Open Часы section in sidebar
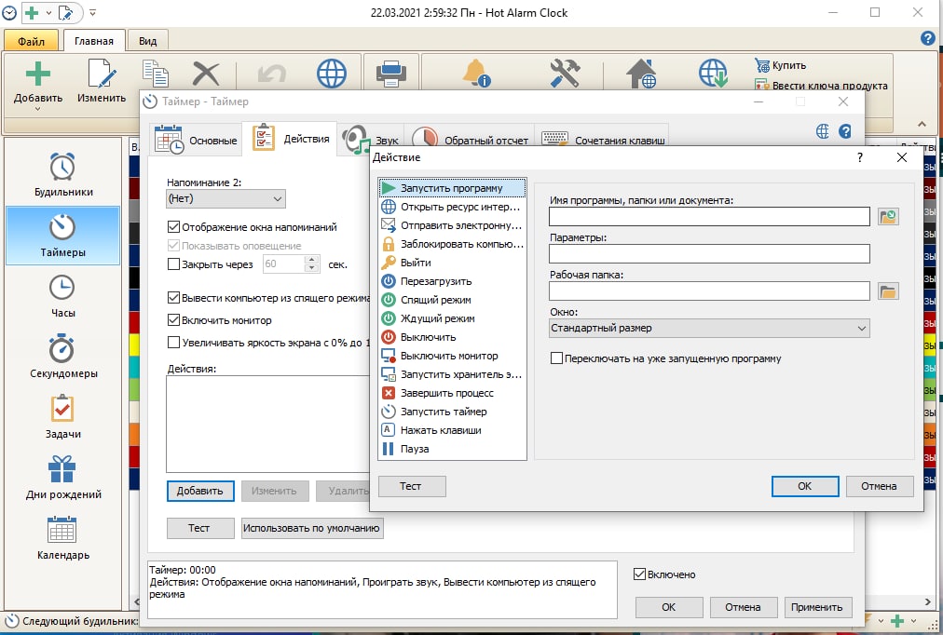This screenshot has width=943, height=635. coord(63,296)
